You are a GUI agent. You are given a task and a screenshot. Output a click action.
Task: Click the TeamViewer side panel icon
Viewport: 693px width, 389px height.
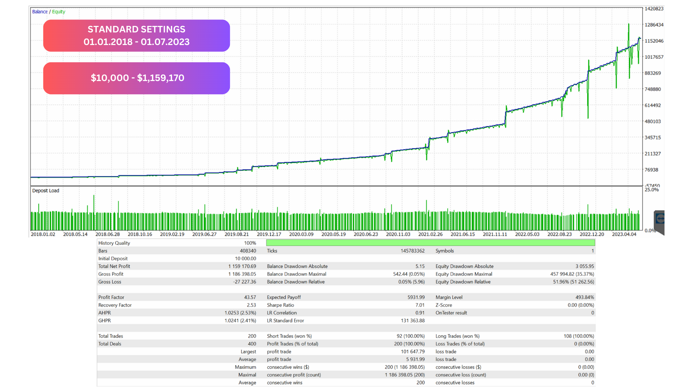(x=660, y=219)
